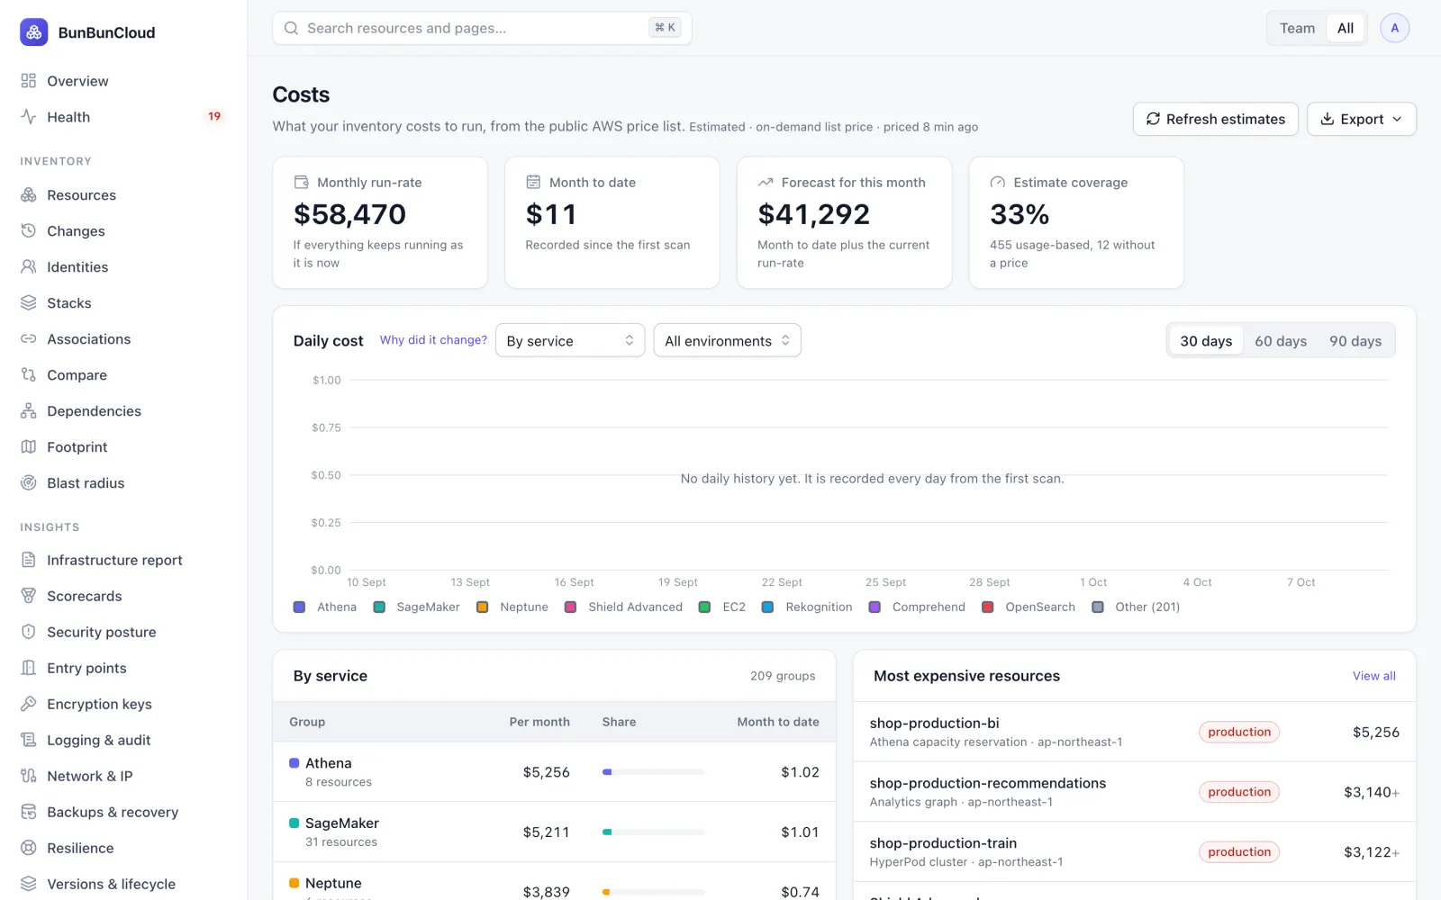Screen dimensions: 1441x900
Task: Switch scope toggle to Team
Action: click(1297, 28)
